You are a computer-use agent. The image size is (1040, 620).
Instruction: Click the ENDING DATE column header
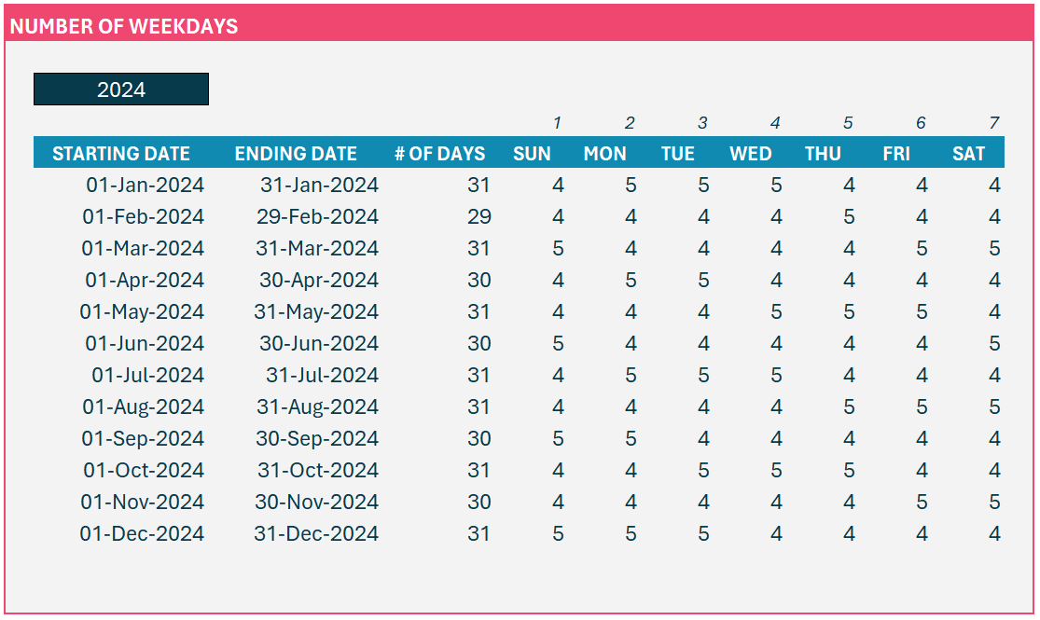[x=295, y=153]
